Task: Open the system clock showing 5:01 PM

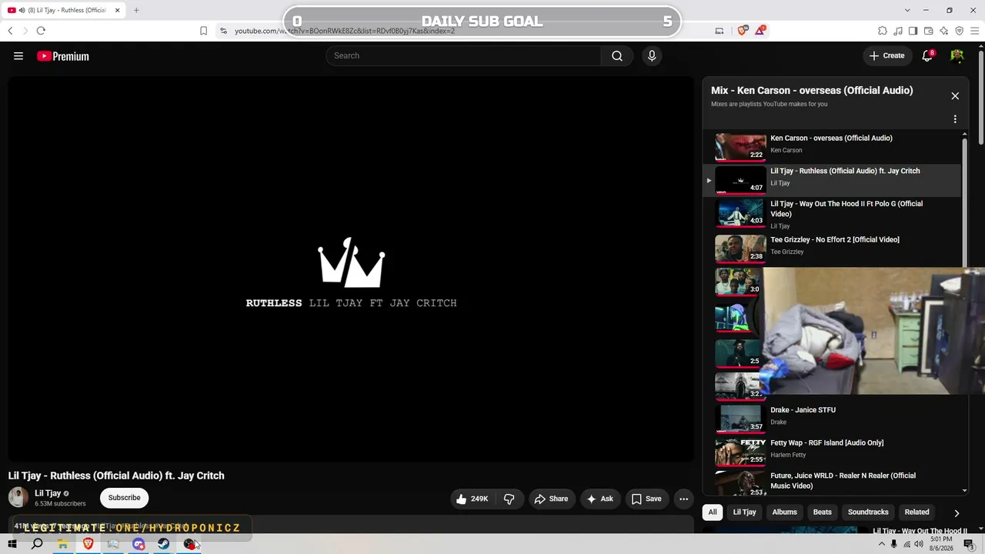Action: pyautogui.click(x=941, y=544)
